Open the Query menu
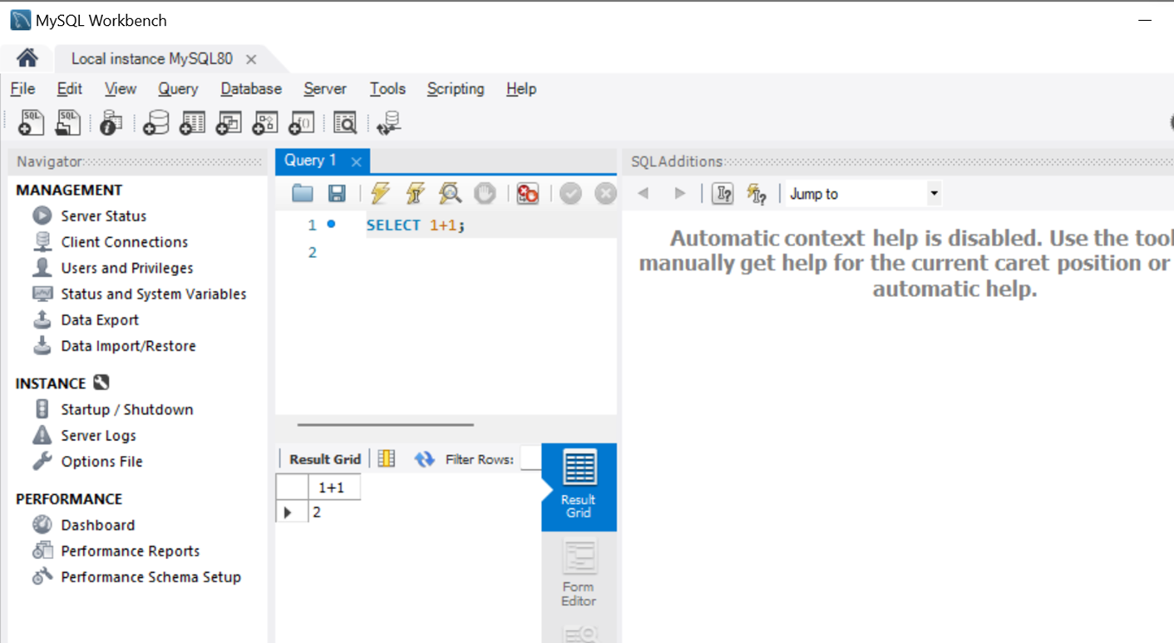The image size is (1174, 643). click(178, 89)
